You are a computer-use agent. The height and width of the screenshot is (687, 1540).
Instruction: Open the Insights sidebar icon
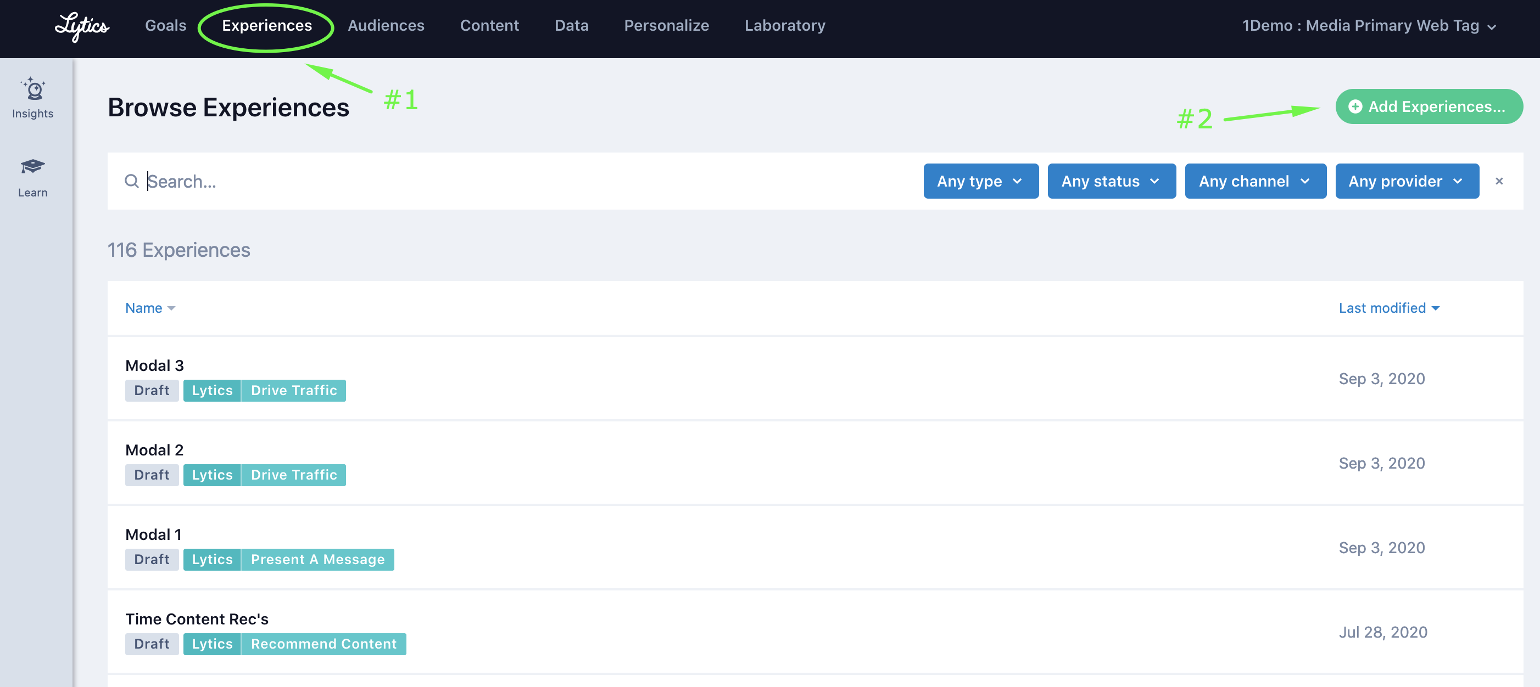click(x=33, y=89)
